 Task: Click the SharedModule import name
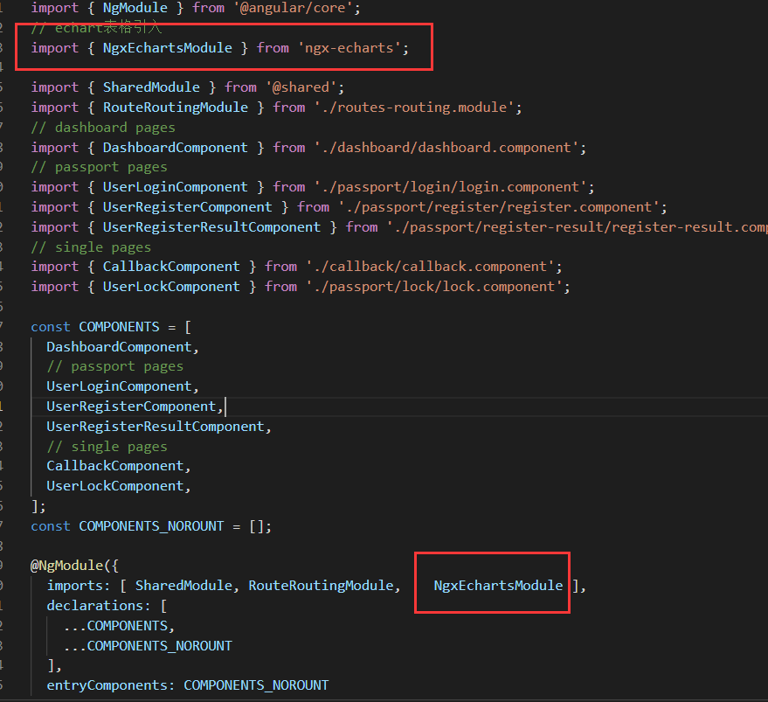tap(151, 87)
